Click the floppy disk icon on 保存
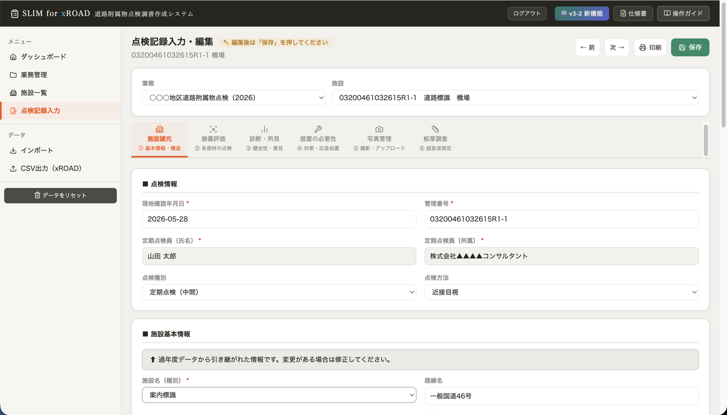Screen dimensions: 727x415 (682, 48)
